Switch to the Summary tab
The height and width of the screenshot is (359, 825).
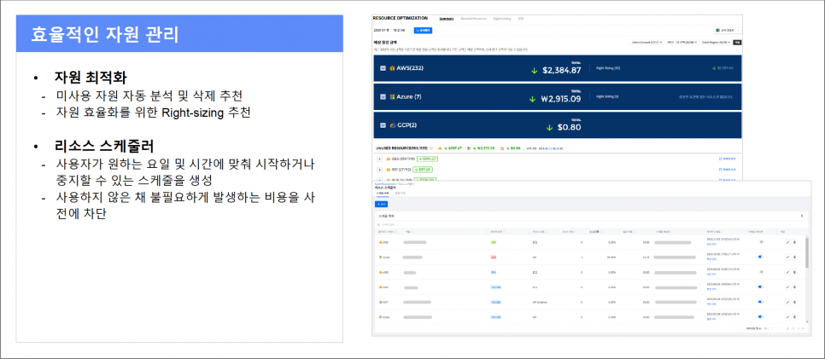pos(446,19)
